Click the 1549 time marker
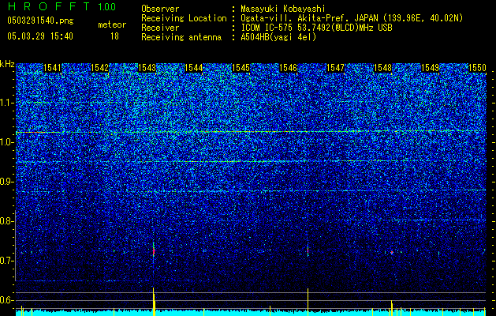 click(431, 68)
